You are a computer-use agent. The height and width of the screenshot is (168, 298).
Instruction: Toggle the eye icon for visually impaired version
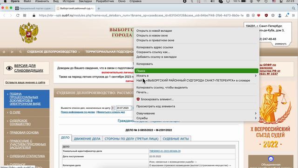pos(9,68)
